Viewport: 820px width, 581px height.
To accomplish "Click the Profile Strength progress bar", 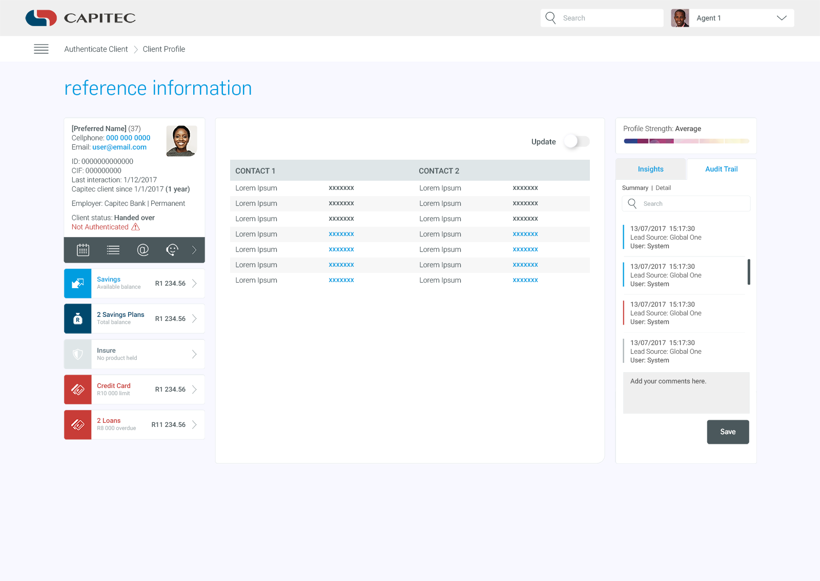I will [686, 141].
